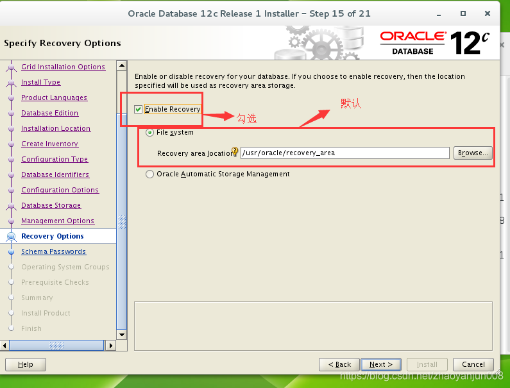Click the recovery location help hint icon
Screen dimensions: 510x388
tap(235, 151)
